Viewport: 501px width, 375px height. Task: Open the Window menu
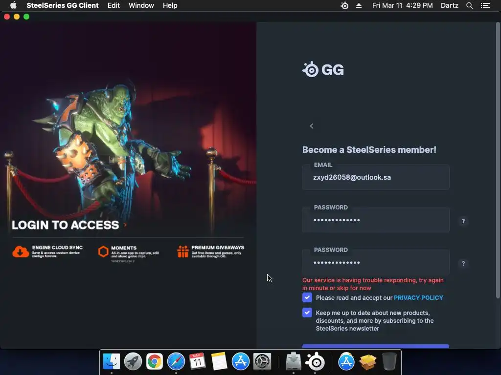[141, 5]
